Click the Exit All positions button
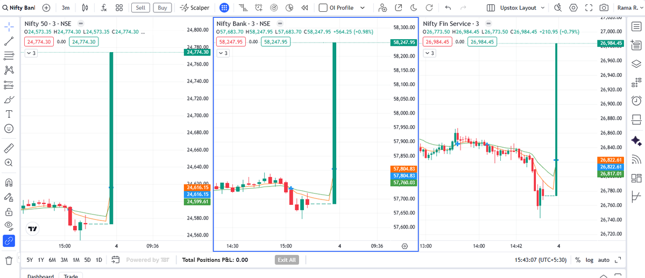 click(x=287, y=260)
